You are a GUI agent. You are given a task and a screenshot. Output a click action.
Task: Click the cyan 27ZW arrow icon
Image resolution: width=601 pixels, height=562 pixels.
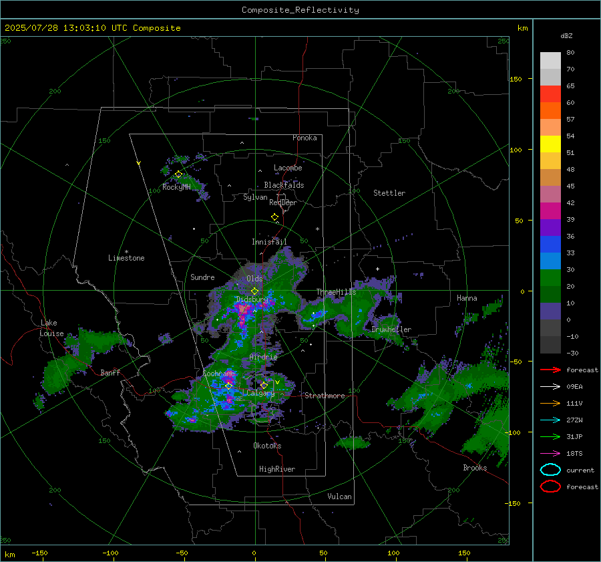550,420
